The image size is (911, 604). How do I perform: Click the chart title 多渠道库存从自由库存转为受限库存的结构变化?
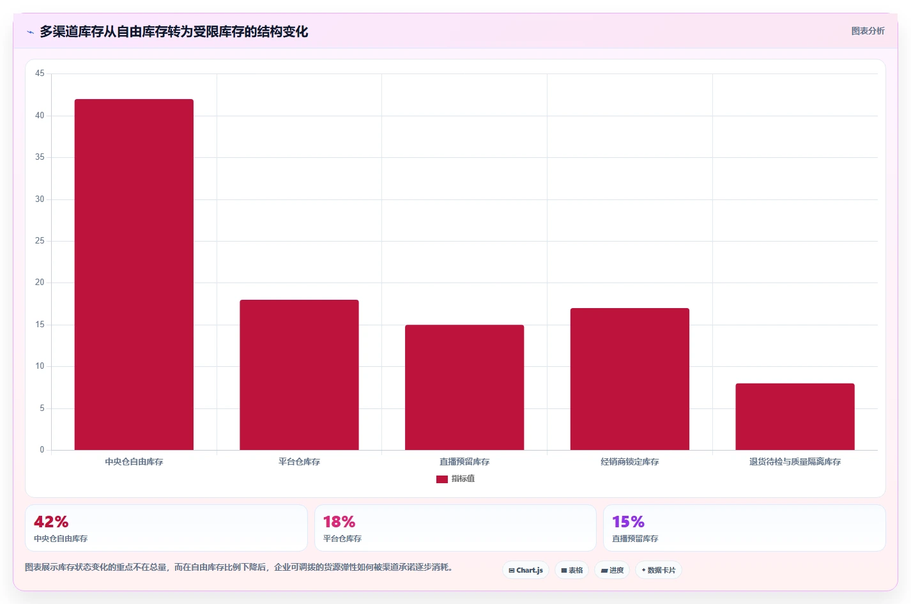click(174, 32)
